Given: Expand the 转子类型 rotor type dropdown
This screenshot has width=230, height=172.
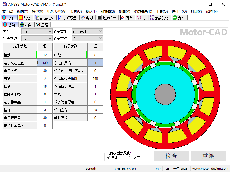Looking at the screenshot, I should (87, 31).
